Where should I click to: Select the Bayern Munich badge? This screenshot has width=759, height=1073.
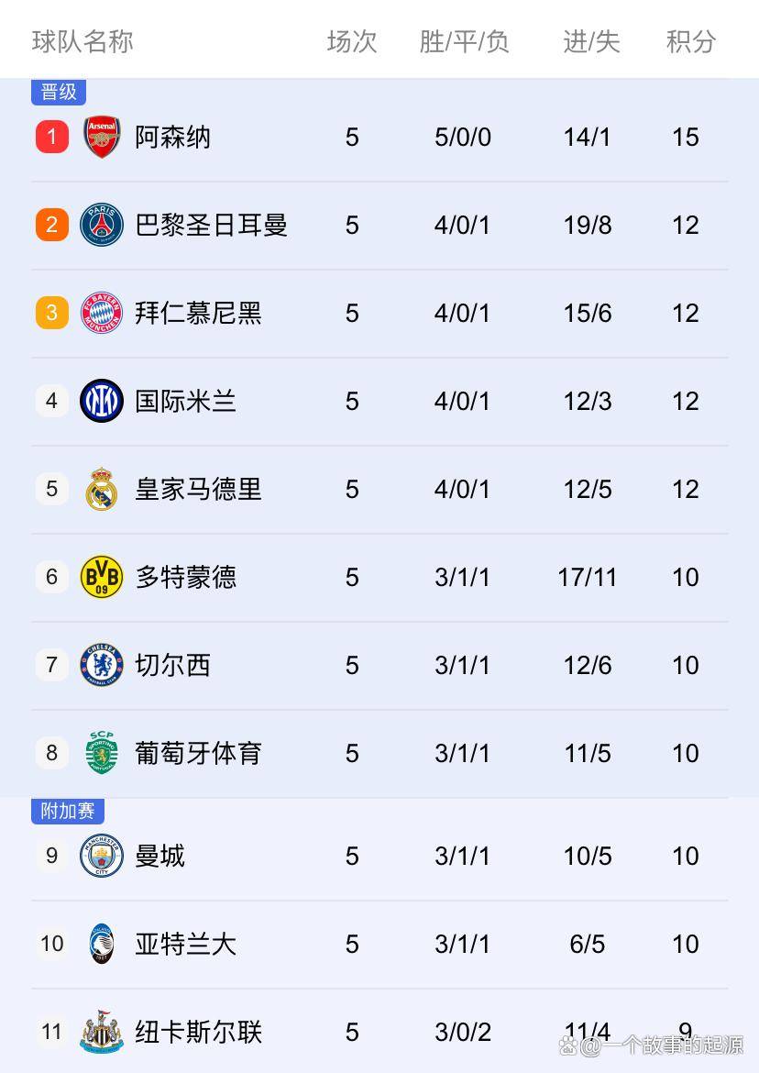(102, 314)
